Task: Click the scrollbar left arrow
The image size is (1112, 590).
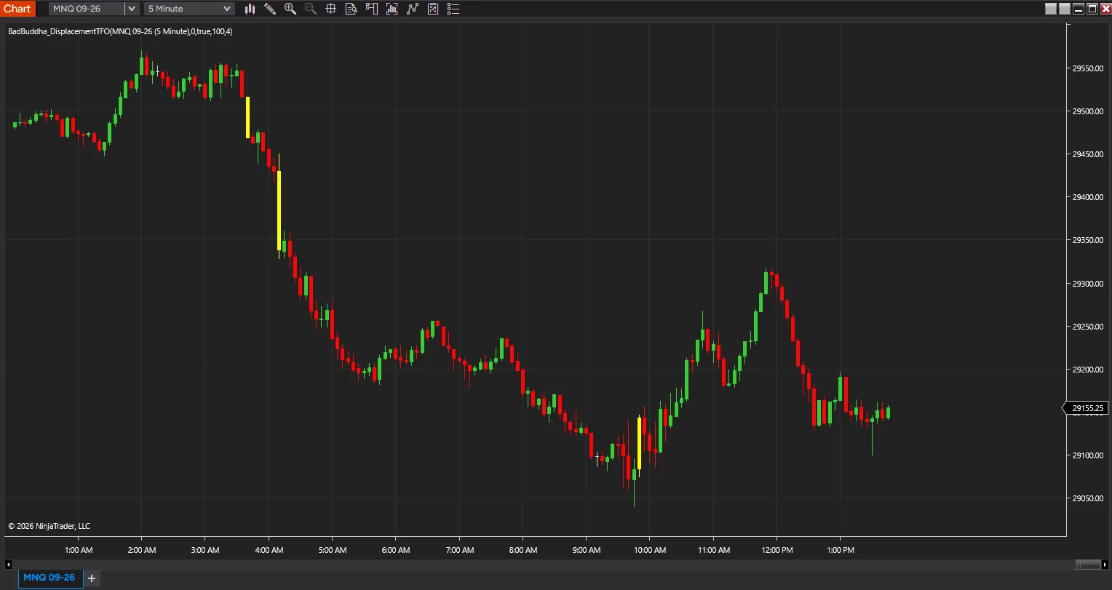Action: coord(8,565)
